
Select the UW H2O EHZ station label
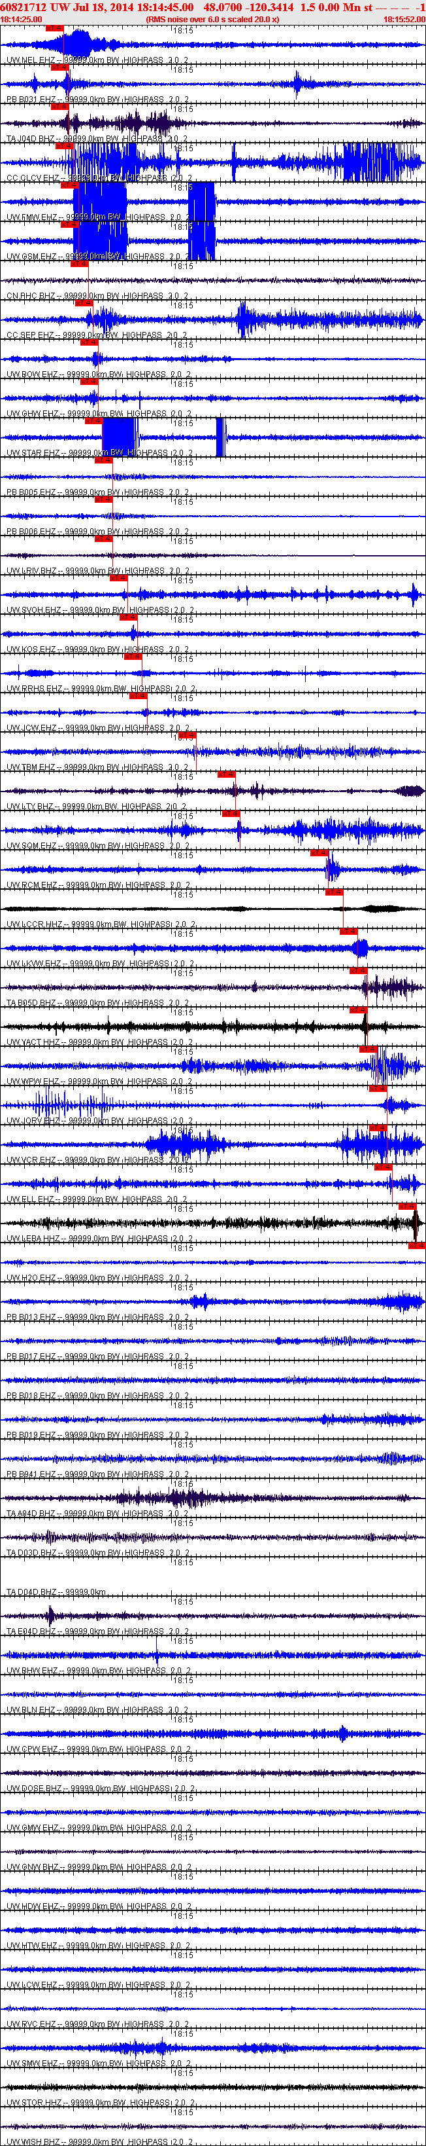tap(97, 1278)
